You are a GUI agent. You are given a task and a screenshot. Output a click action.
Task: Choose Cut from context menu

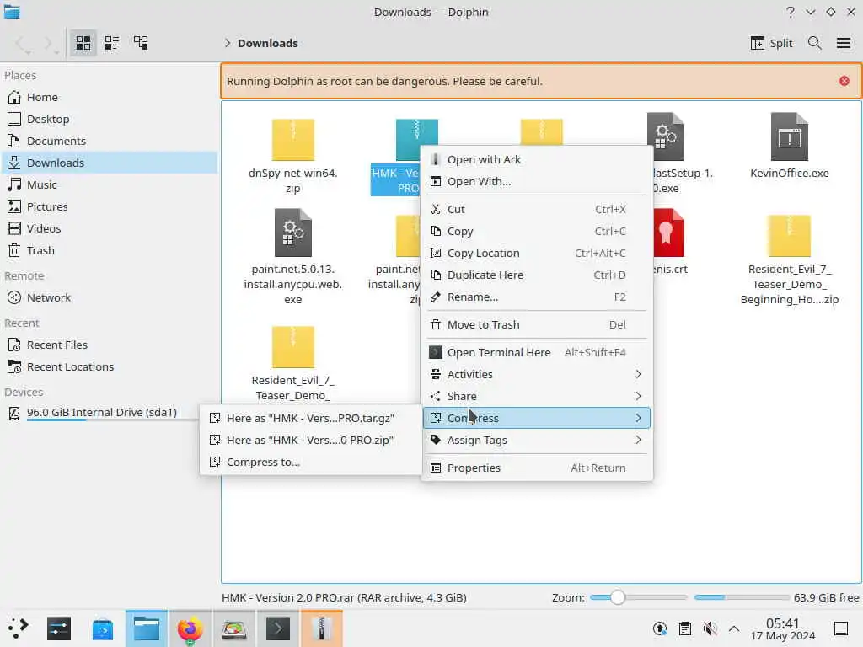pyautogui.click(x=537, y=209)
